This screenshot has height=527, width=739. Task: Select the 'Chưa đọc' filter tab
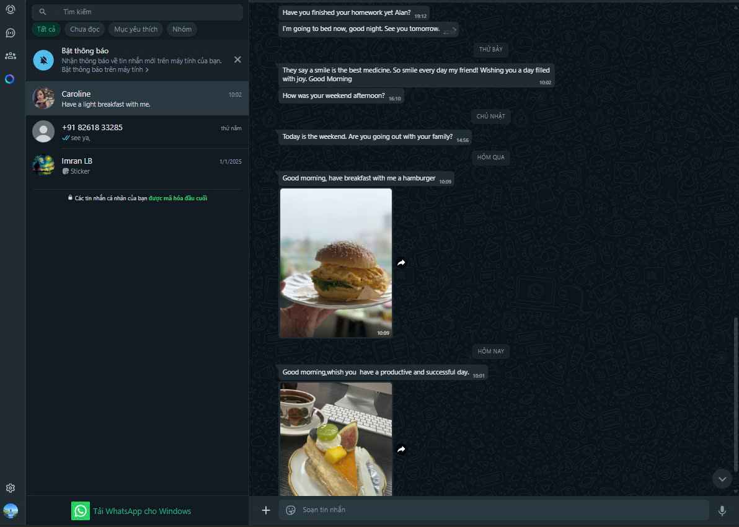tap(84, 29)
